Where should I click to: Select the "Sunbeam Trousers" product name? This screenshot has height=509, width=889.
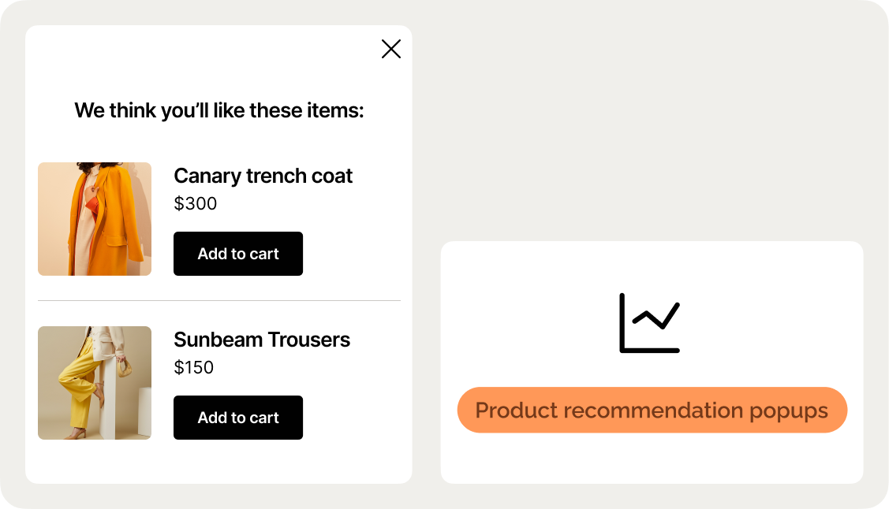(x=262, y=340)
